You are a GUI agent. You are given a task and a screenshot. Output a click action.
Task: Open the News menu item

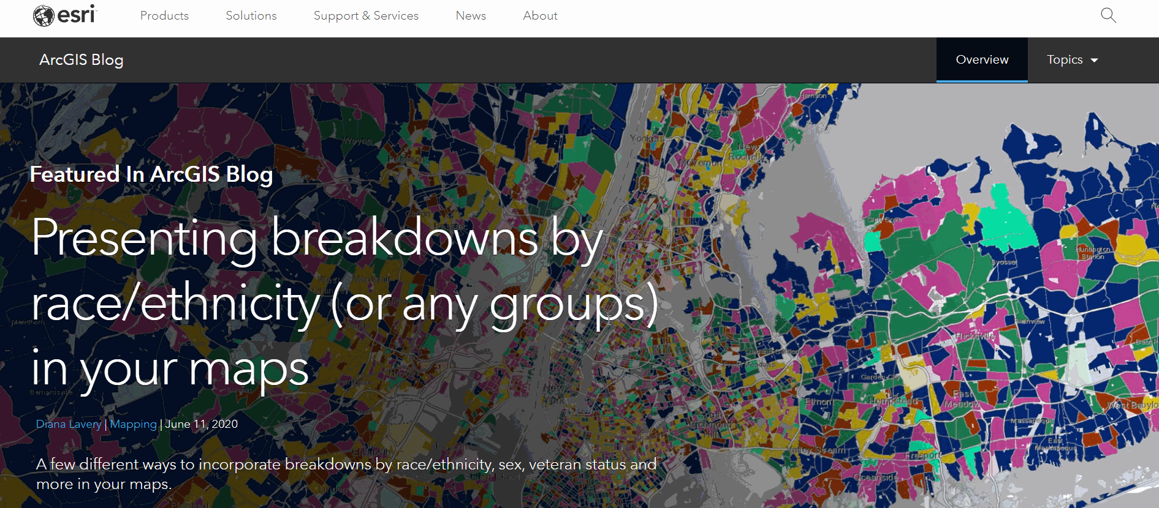coord(471,16)
